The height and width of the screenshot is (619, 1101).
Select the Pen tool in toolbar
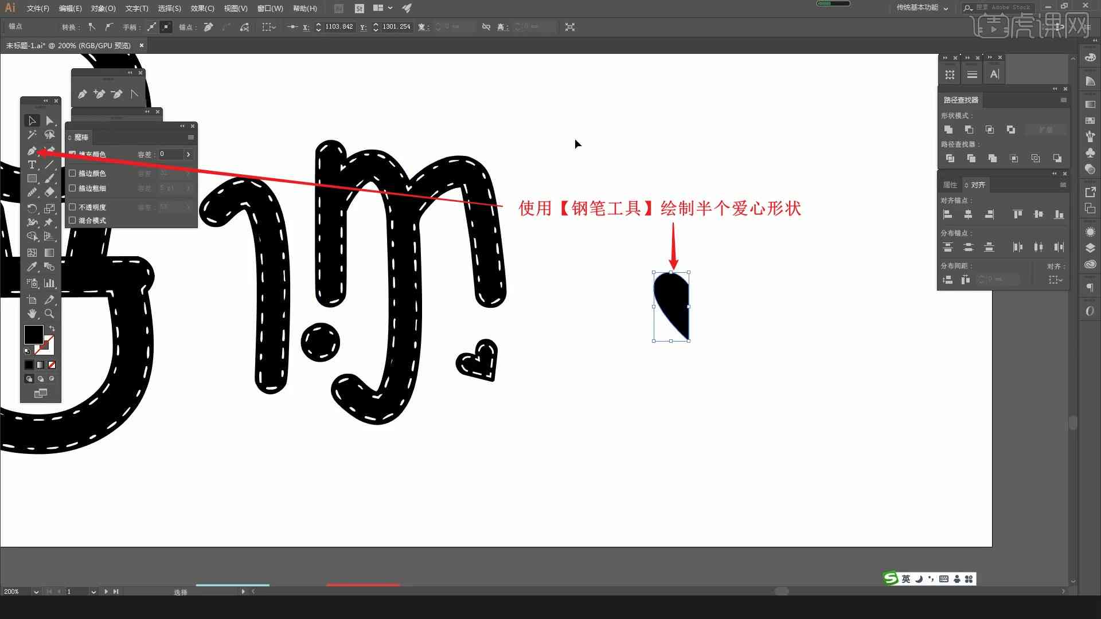tap(31, 150)
